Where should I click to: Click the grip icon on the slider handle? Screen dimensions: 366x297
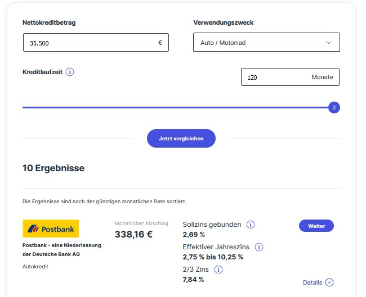(334, 107)
